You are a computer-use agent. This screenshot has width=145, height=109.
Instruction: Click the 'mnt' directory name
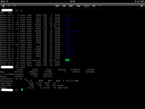[x=67, y=38]
